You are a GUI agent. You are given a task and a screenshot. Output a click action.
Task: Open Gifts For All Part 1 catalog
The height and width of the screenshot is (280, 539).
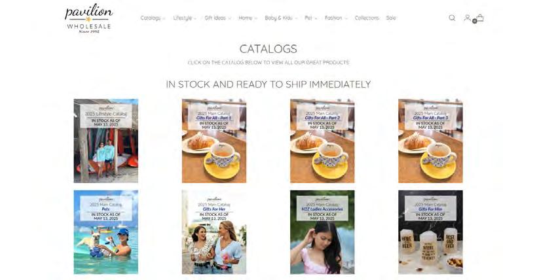(x=214, y=141)
